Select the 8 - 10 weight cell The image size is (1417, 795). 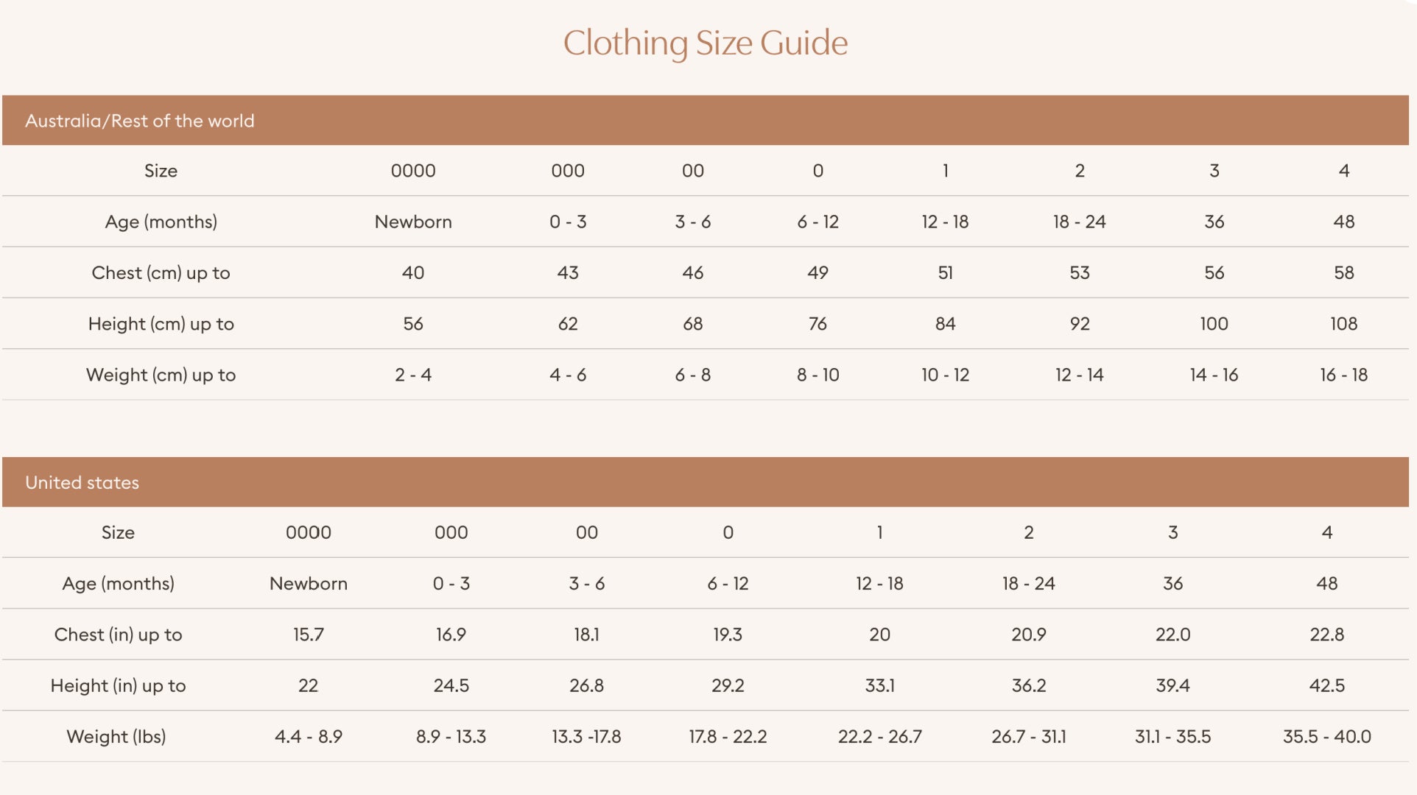[817, 375]
